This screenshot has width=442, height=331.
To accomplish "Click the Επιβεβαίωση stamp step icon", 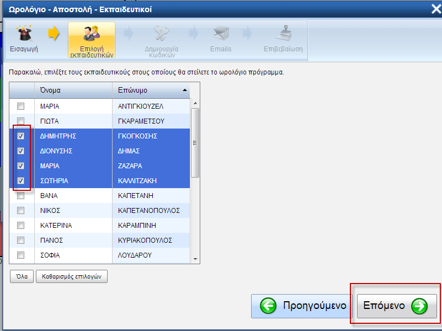I will pos(283,34).
